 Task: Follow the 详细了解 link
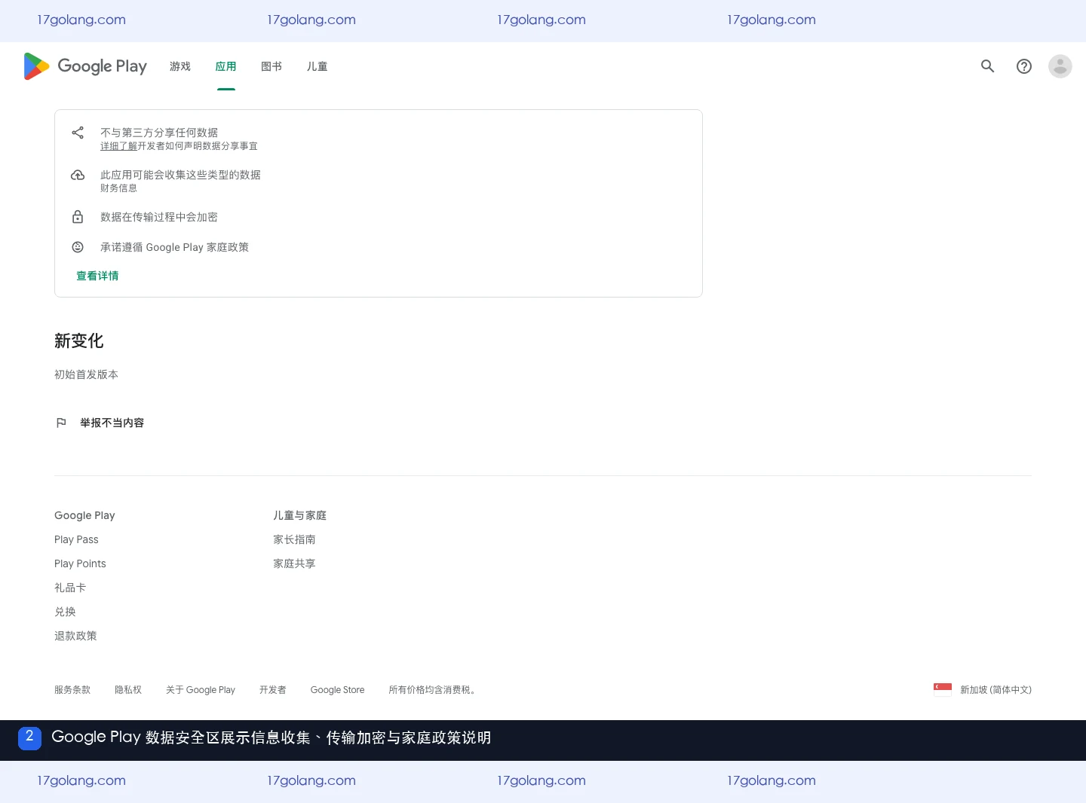point(119,146)
